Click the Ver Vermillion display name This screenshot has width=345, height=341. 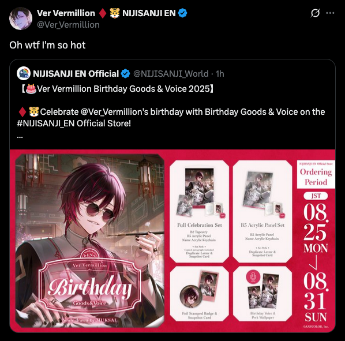tap(66, 13)
